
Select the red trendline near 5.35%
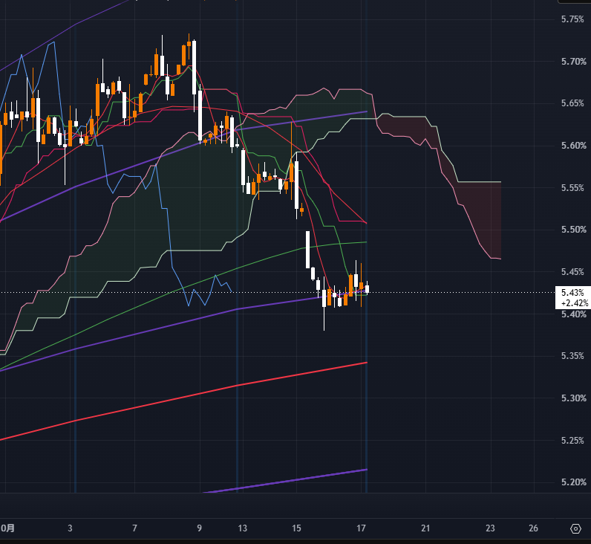(x=238, y=385)
